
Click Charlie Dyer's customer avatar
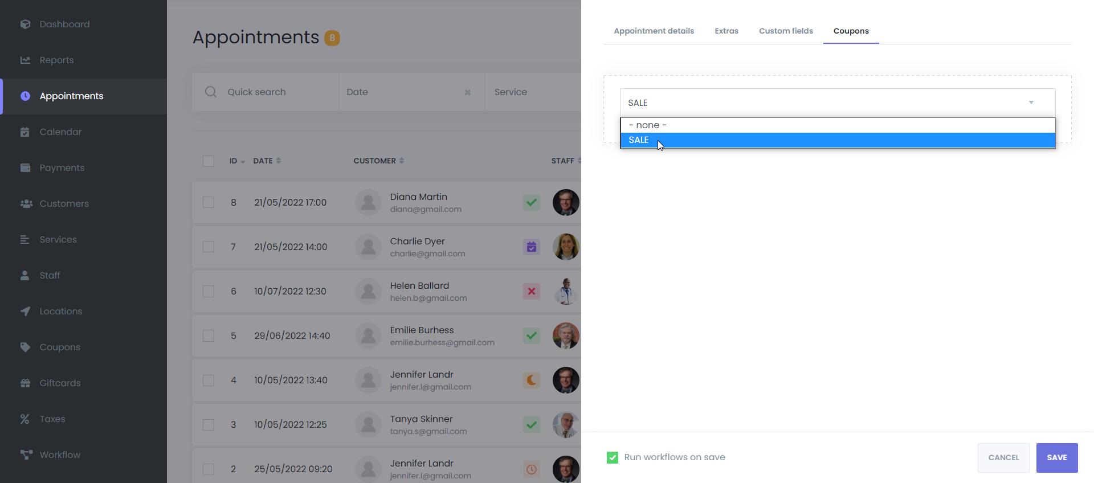[x=369, y=247]
